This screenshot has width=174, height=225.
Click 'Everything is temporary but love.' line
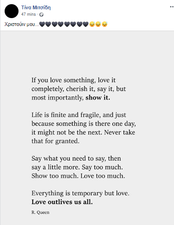(81, 193)
